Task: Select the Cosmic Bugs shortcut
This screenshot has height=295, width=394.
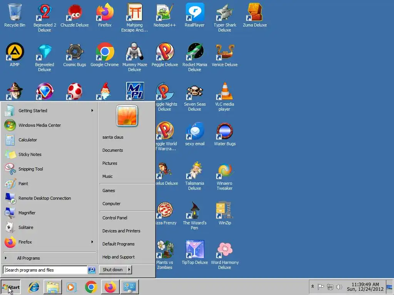Action: coord(75,55)
